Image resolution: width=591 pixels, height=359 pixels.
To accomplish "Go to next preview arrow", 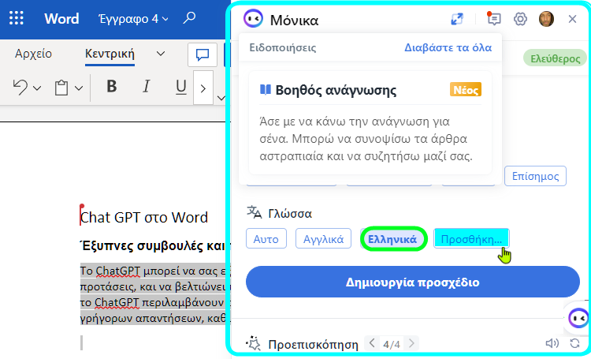I will (x=411, y=343).
